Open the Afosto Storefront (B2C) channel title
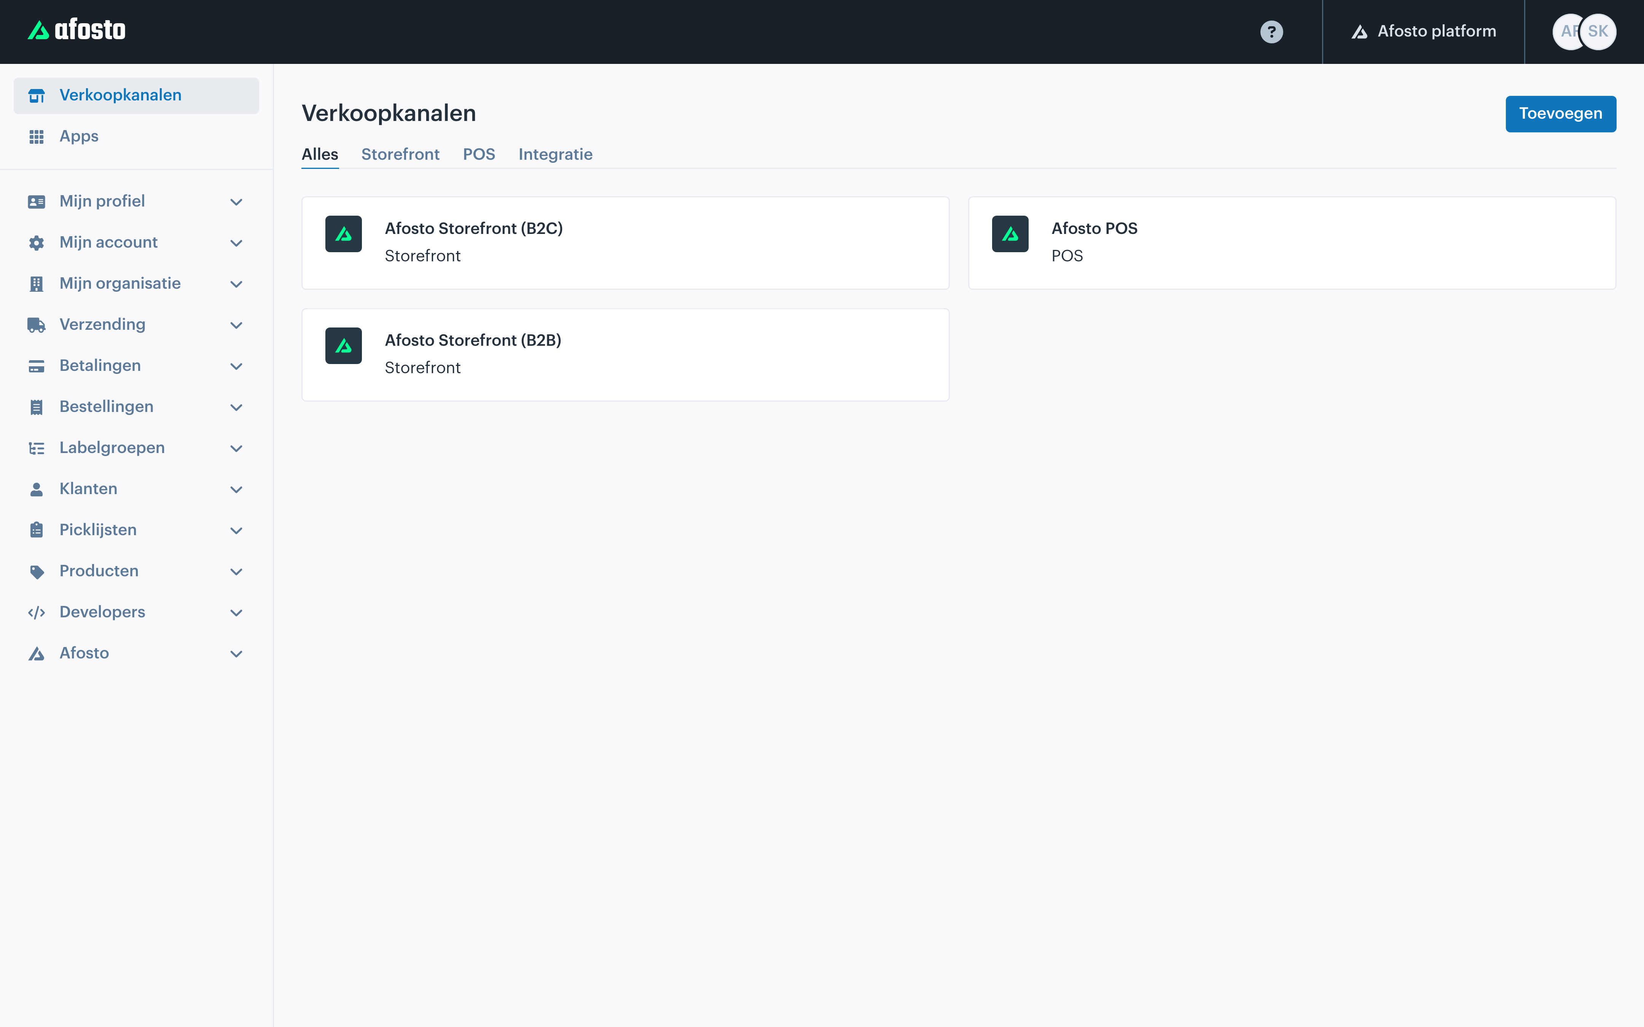This screenshot has height=1027, width=1644. (473, 228)
